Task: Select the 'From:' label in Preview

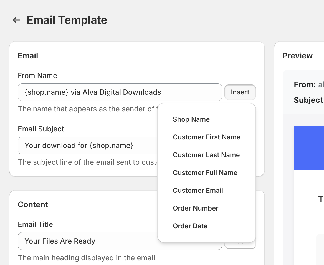Action: (305, 85)
